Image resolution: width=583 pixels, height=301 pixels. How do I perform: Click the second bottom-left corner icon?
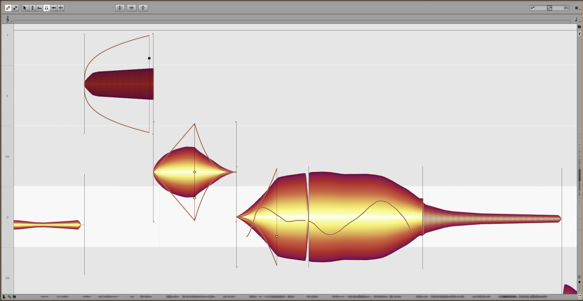[x=9, y=297]
